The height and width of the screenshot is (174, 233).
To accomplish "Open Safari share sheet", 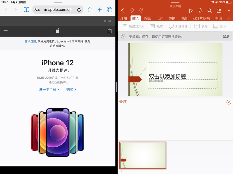I will tap(90, 10).
